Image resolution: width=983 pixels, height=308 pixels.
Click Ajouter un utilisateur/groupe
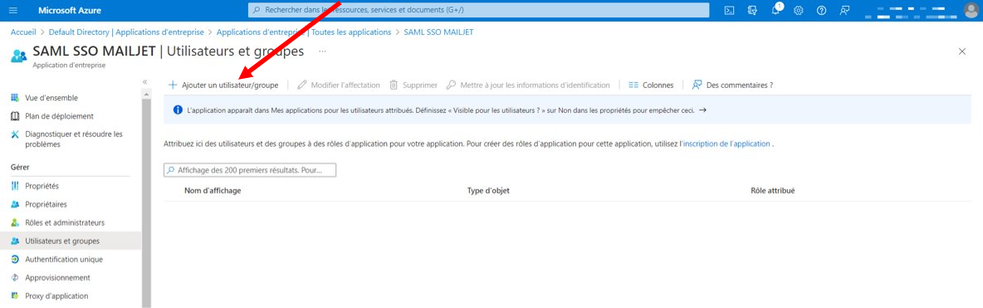click(223, 85)
